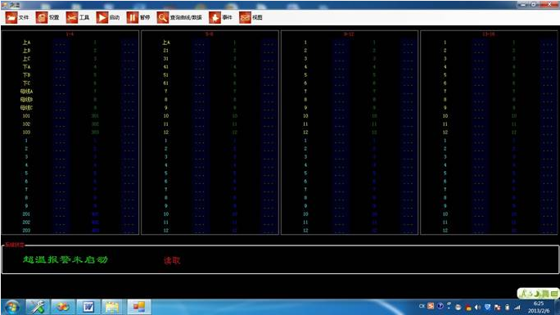Image resolution: width=560 pixels, height=315 pixels.
Task: Open the 设置 (Settings) toolbar icon
Action: pos(42,17)
